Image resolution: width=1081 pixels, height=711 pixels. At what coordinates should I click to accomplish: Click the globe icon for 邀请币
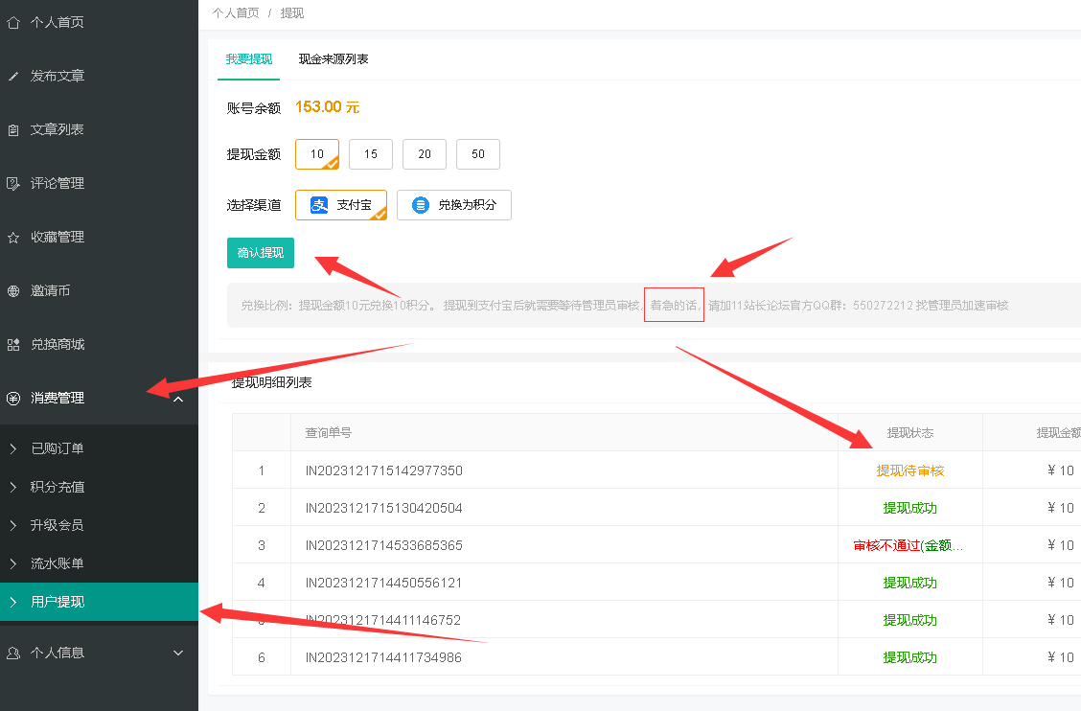coord(13,290)
